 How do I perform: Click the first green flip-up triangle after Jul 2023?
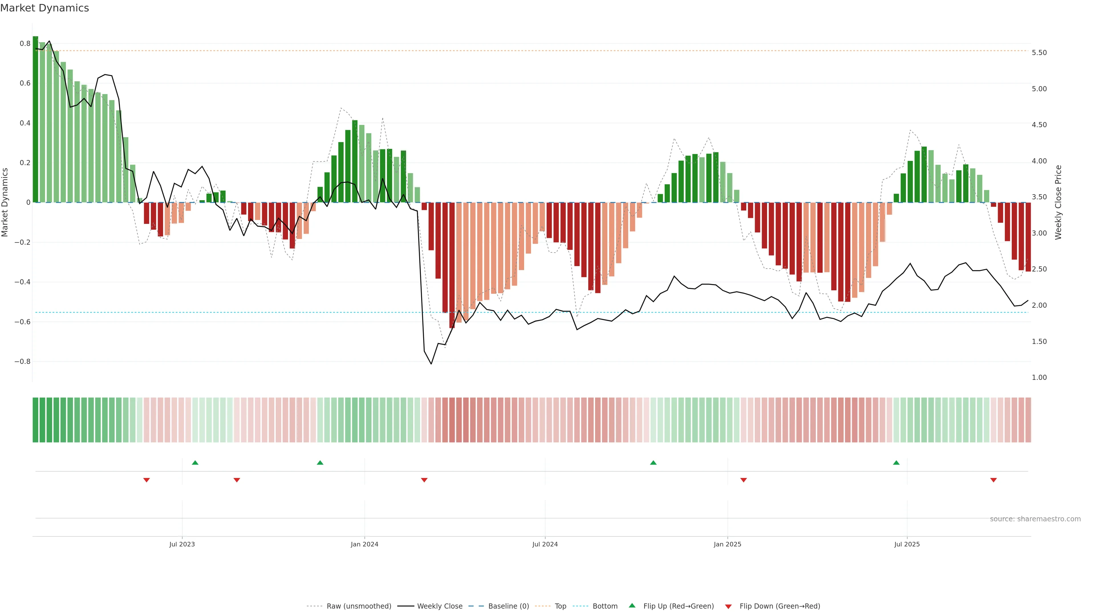click(195, 463)
